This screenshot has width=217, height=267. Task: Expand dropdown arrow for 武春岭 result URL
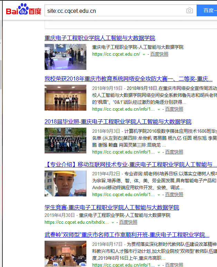click(x=159, y=265)
